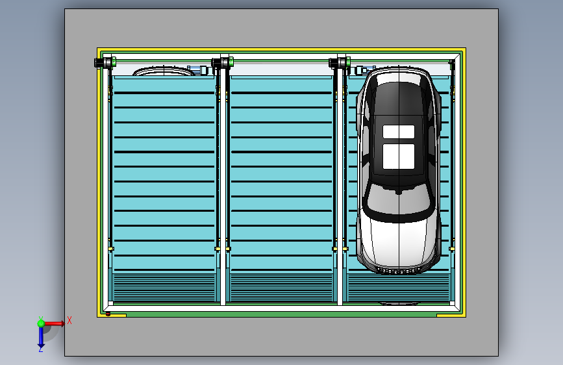Select the partially visible car atop the left bay
This screenshot has width=563, height=365.
(x=164, y=71)
